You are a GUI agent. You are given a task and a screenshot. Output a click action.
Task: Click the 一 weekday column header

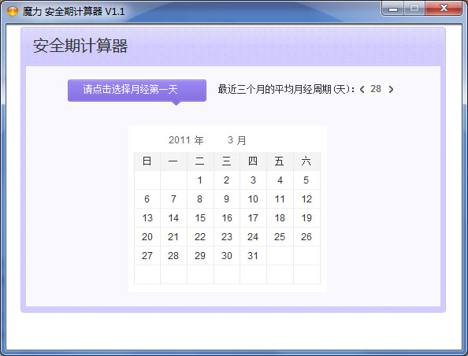pos(173,161)
